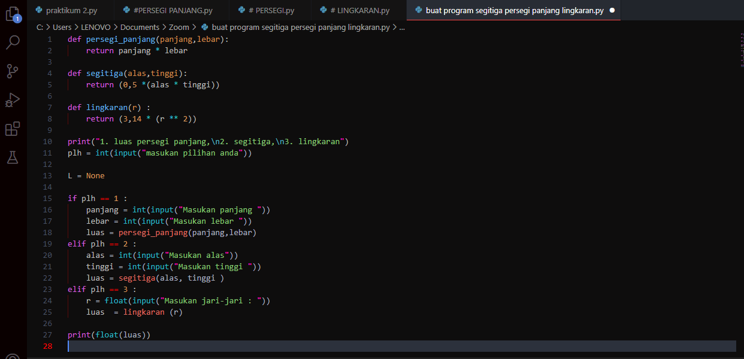Image resolution: width=744 pixels, height=359 pixels.
Task: Click 'luas = lingkaran (r)' on line 25
Action: click(134, 312)
